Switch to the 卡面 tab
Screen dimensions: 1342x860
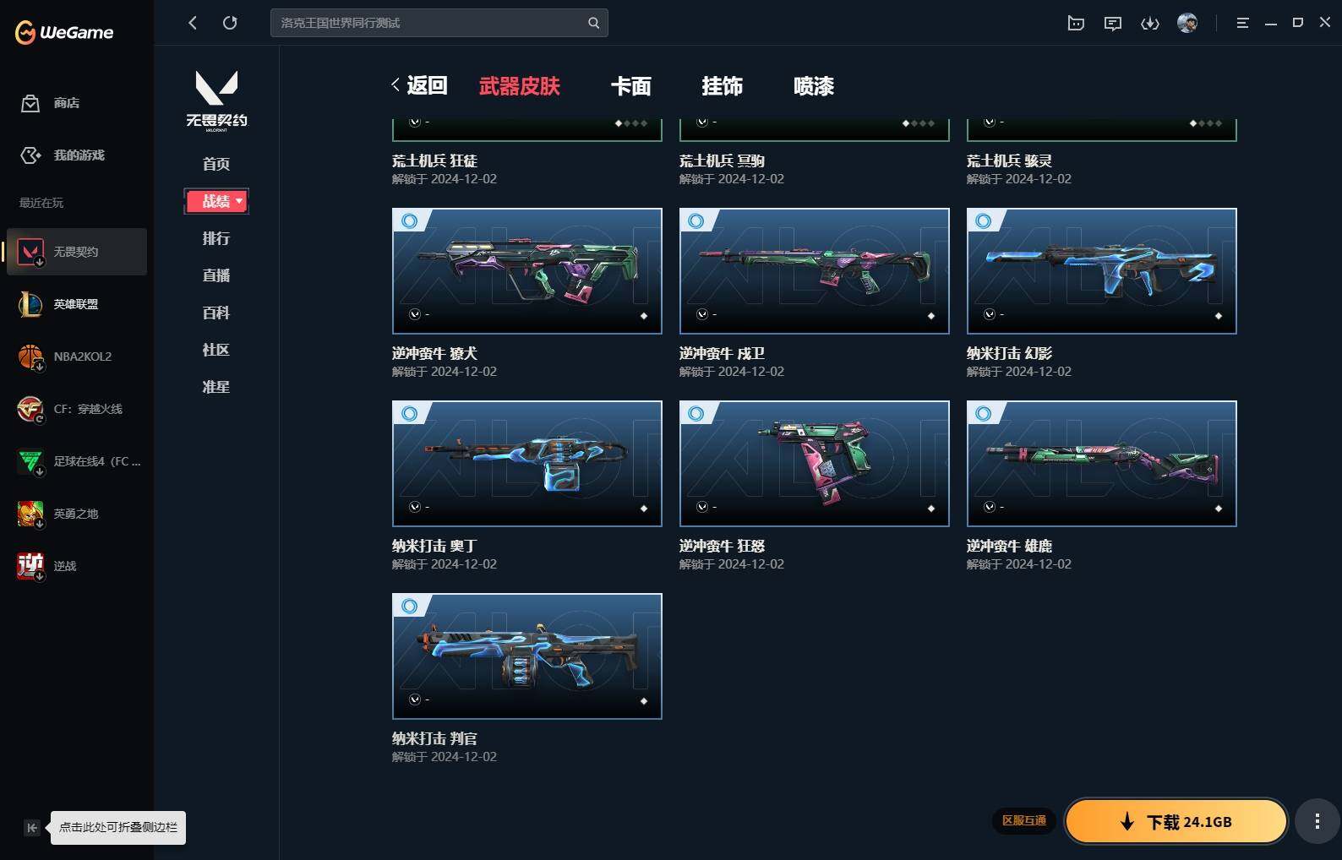(x=631, y=86)
